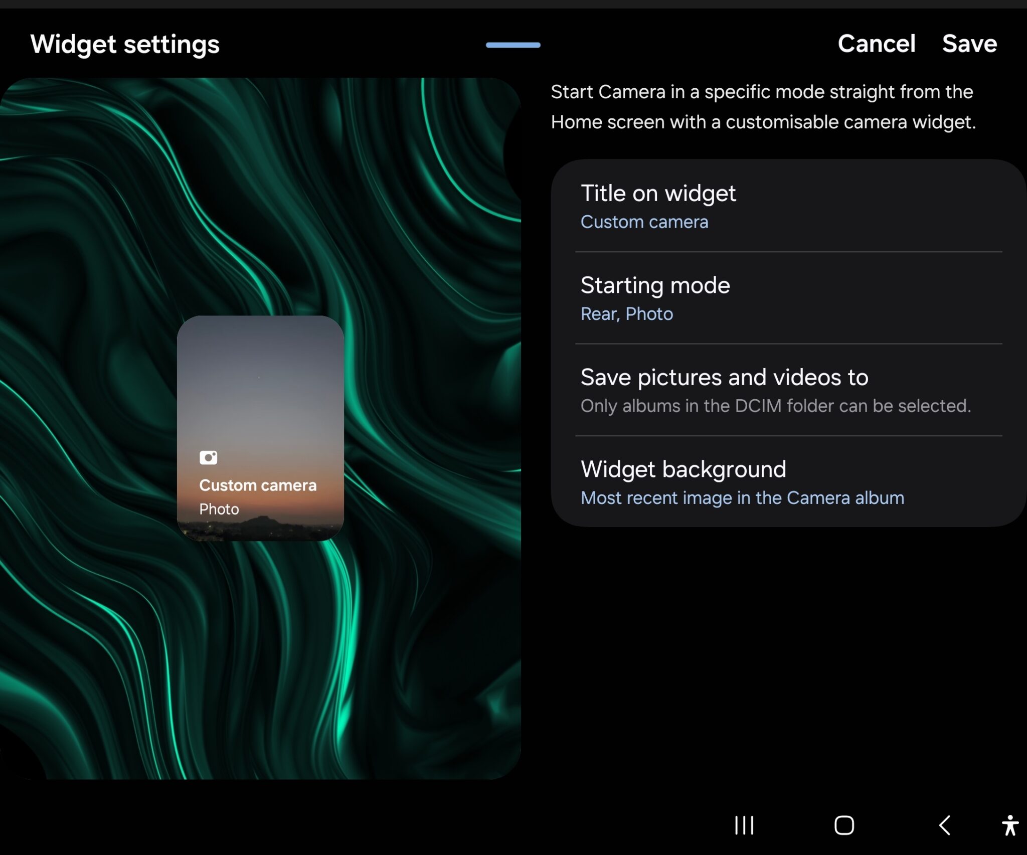Viewport: 1027px width, 855px height.
Task: Open the accessibility shortcut in the navigation bar
Action: 1010,825
